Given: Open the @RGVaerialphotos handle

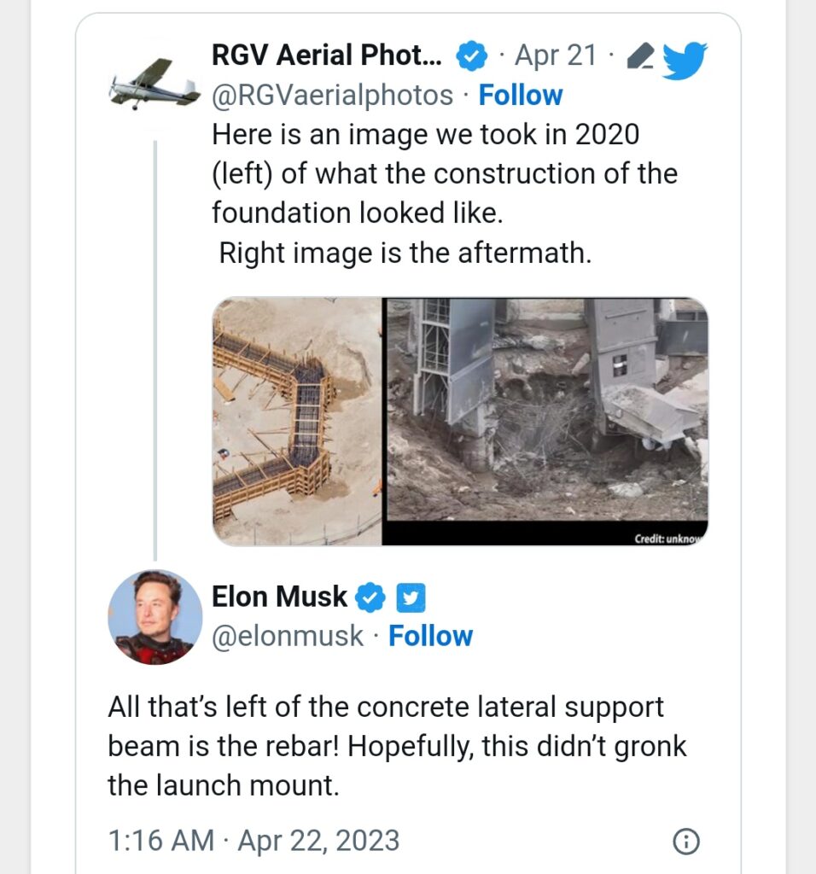Looking at the screenshot, I should [x=332, y=95].
